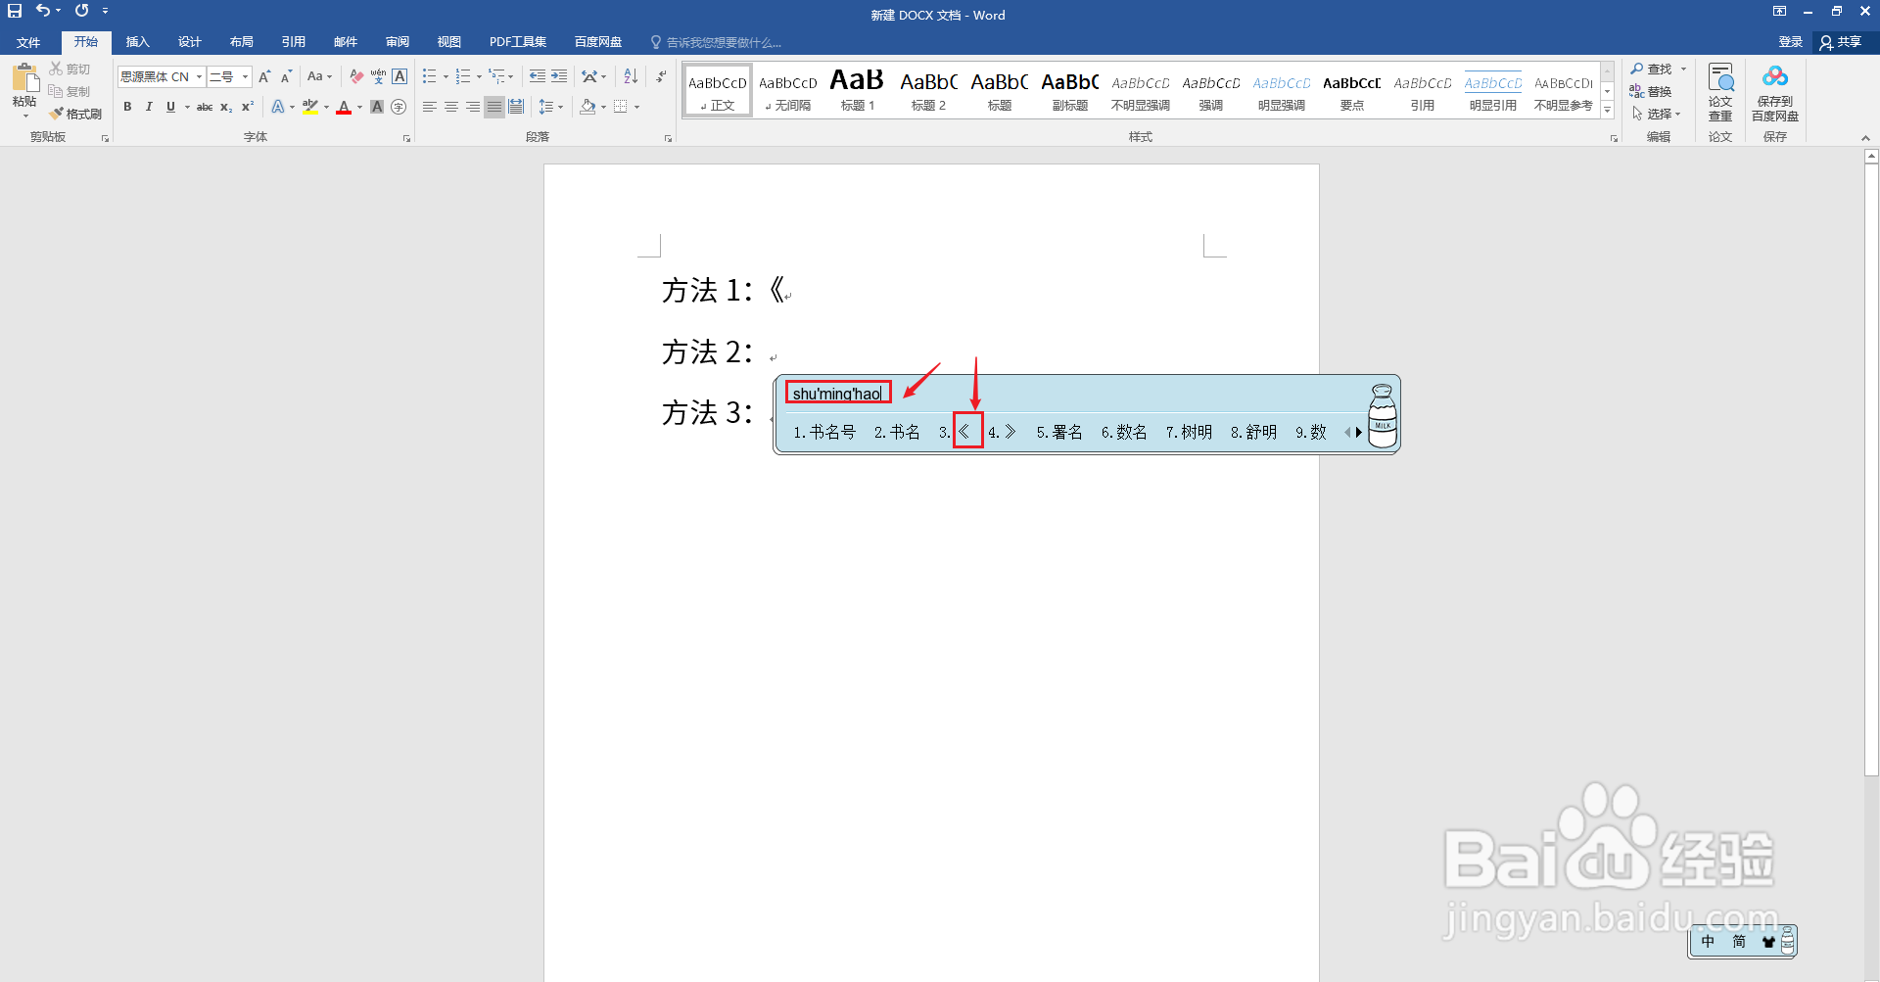Click the 共享 Share button
The height and width of the screenshot is (982, 1880).
click(x=1842, y=42)
